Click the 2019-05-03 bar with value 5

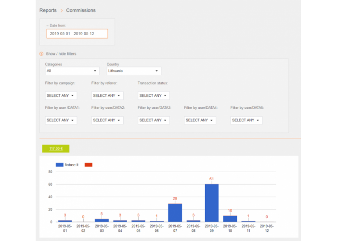(102, 220)
